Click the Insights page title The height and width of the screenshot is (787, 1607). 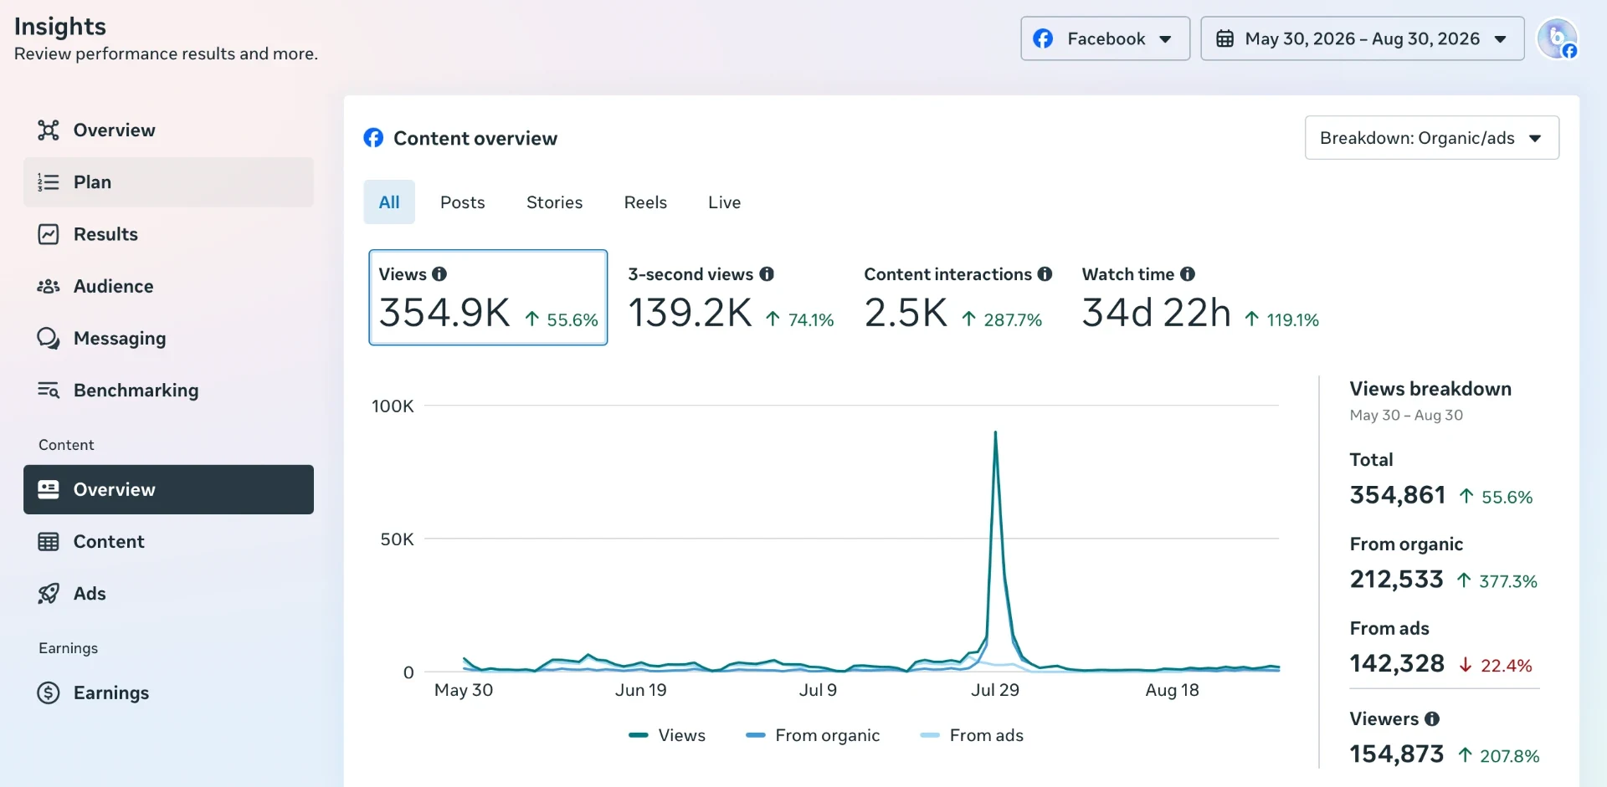click(x=60, y=26)
